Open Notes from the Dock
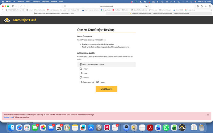This screenshot has height=133, width=213. (75, 127)
